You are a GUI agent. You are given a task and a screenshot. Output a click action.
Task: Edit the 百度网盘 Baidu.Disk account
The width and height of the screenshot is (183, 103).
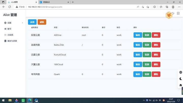pos(138,45)
